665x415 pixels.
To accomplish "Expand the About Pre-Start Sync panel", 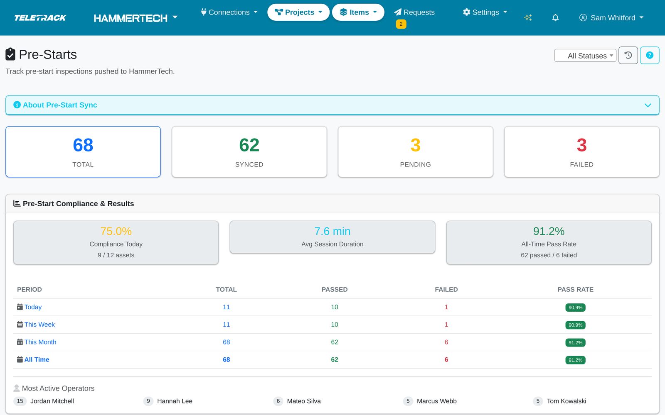I will pyautogui.click(x=332, y=105).
